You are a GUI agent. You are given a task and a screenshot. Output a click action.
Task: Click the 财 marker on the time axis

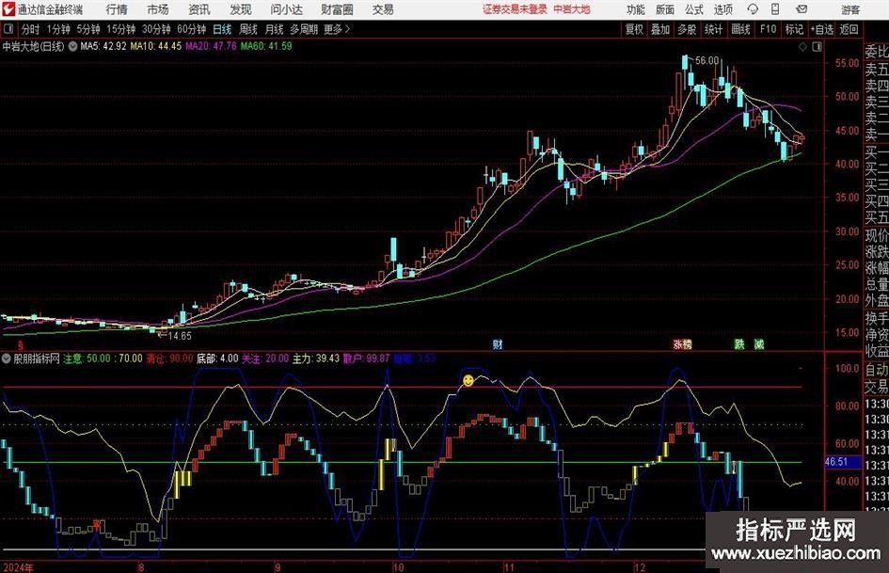click(x=498, y=343)
